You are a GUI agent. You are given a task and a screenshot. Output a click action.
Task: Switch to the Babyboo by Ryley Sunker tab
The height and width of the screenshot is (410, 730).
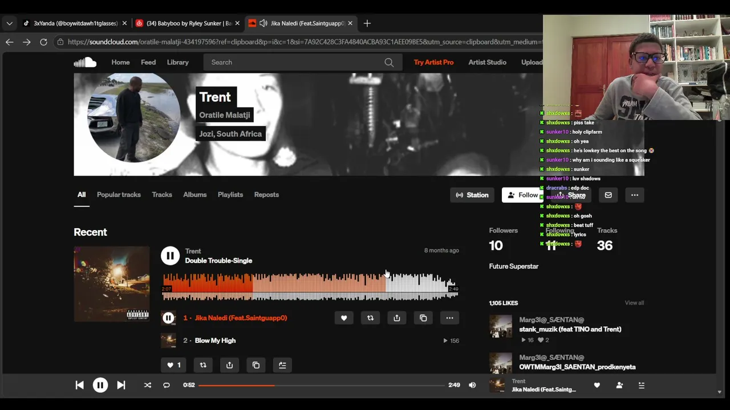tap(188, 23)
